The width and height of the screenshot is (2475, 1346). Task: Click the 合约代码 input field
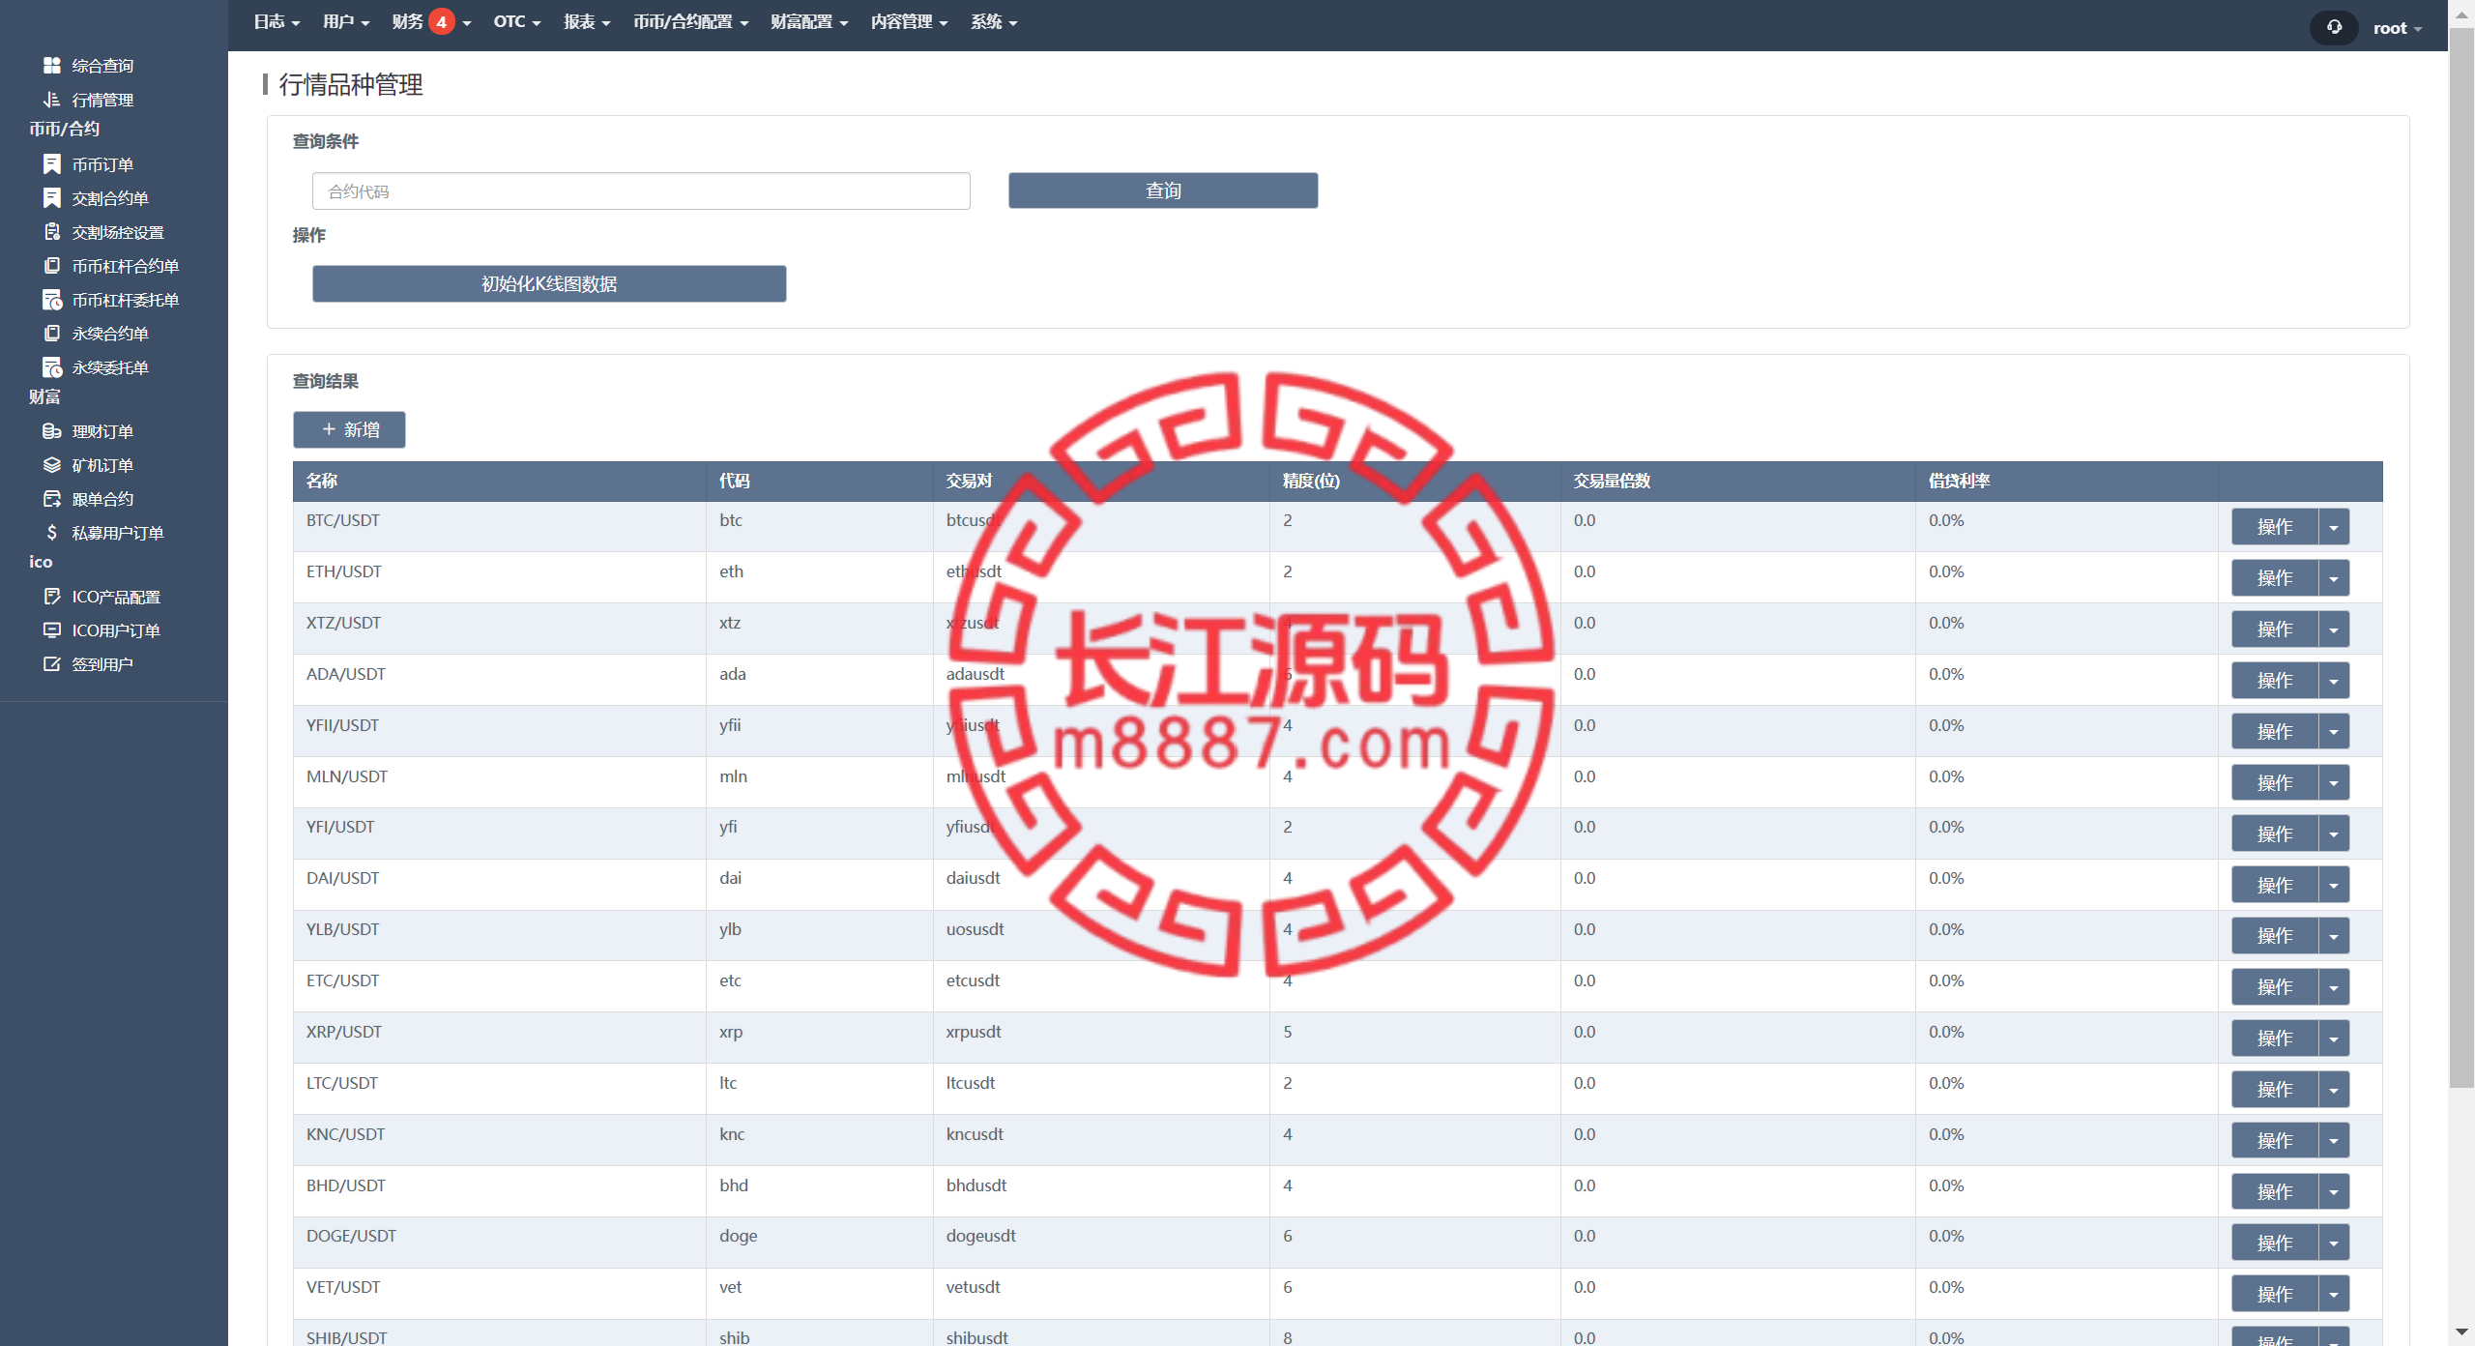(641, 191)
